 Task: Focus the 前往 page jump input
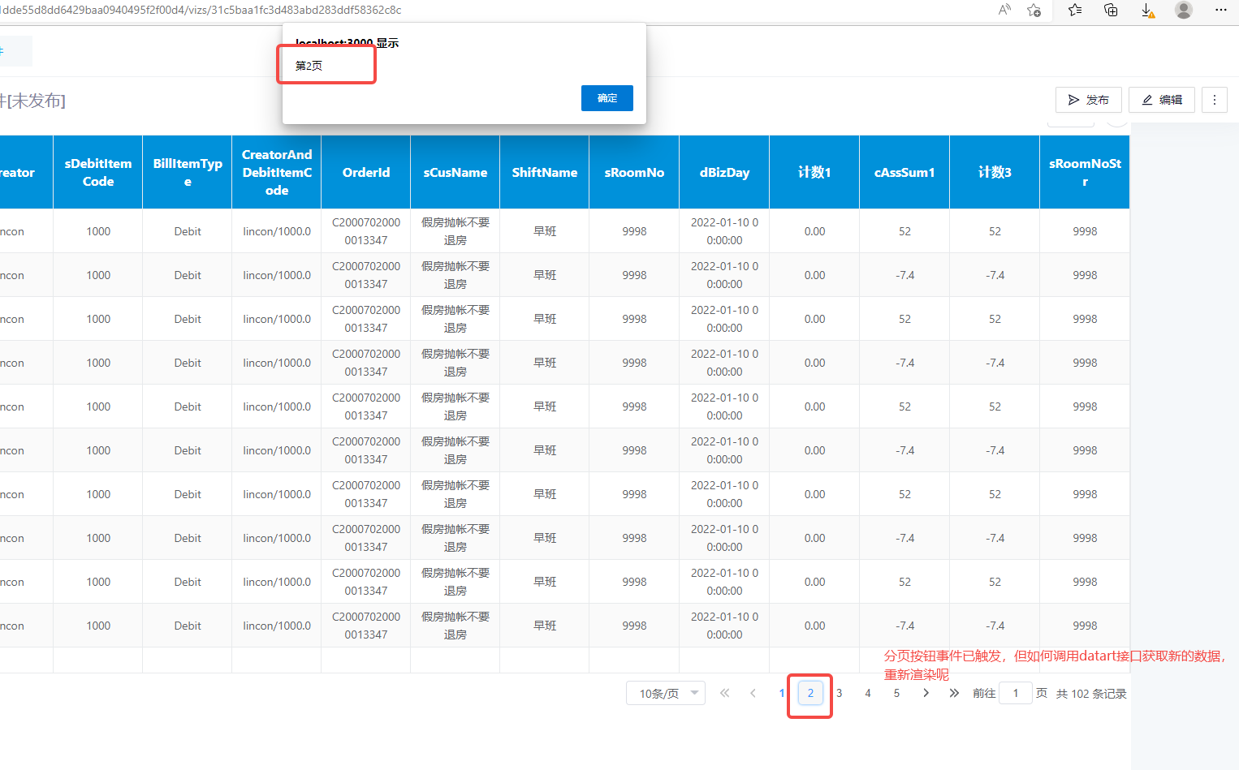pyautogui.click(x=1016, y=693)
